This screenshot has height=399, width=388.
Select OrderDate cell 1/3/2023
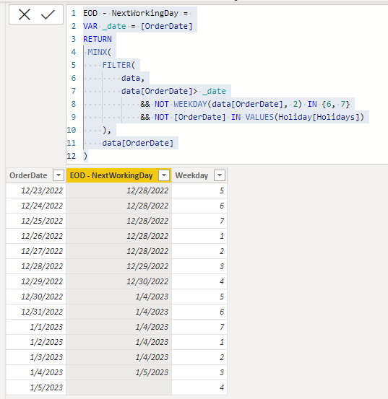(36, 357)
